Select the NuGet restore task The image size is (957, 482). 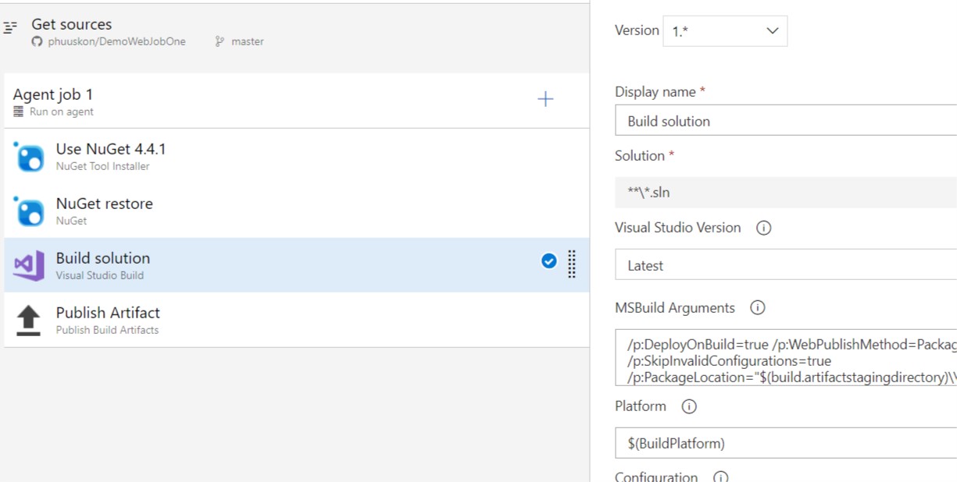point(297,211)
